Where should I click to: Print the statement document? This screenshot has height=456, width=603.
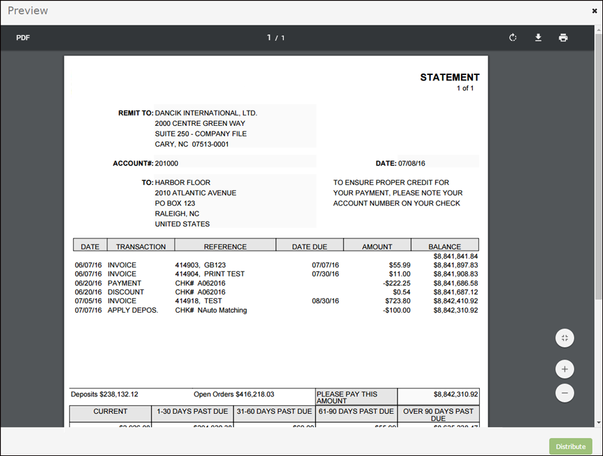(x=563, y=37)
